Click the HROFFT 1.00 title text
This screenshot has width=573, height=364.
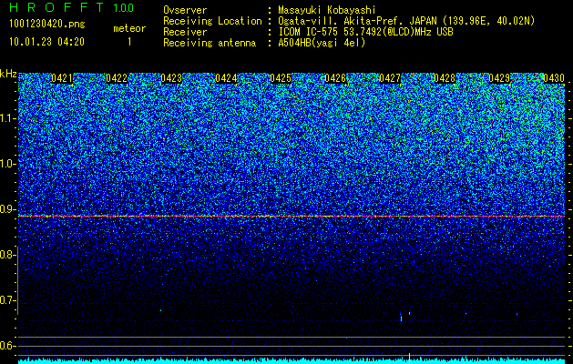pos(71,7)
